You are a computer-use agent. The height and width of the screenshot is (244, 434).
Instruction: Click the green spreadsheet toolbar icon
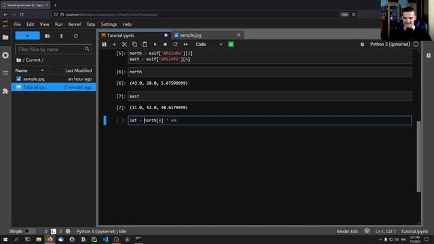[x=231, y=44]
